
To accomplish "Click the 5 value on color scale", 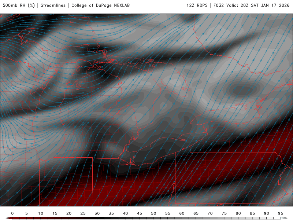I will coord(26,213).
